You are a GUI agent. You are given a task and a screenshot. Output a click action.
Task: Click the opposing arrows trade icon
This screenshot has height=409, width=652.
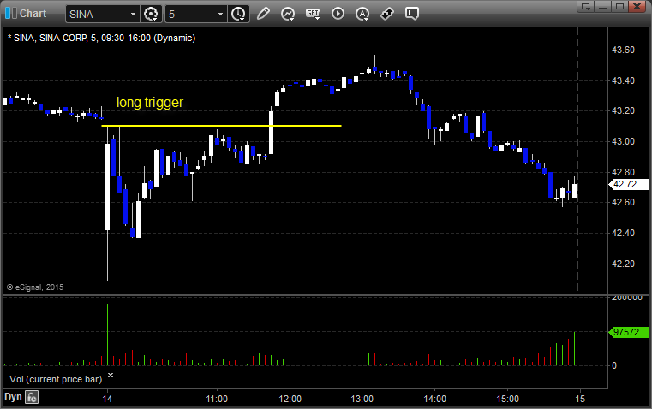(387, 14)
